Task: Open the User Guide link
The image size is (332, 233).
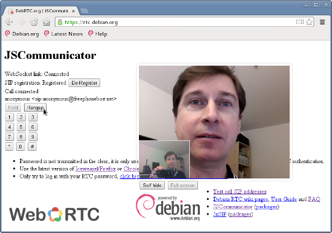Action: pyautogui.click(x=283, y=199)
